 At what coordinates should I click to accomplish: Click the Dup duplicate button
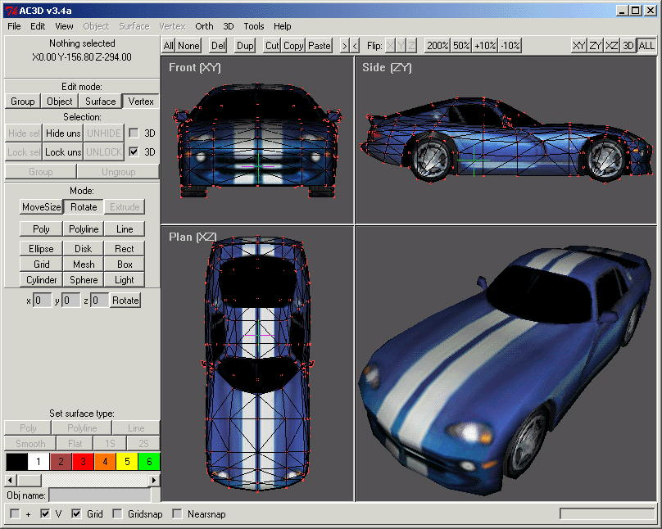pos(245,46)
